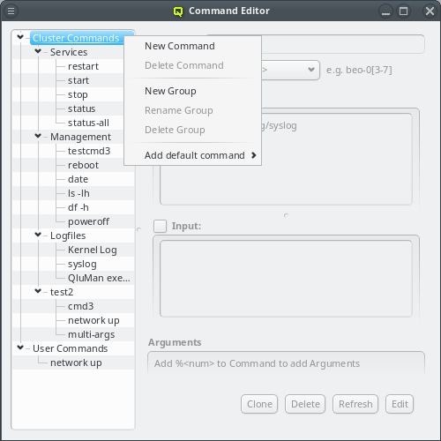Click the Edit button
441x441 pixels.
click(x=400, y=404)
